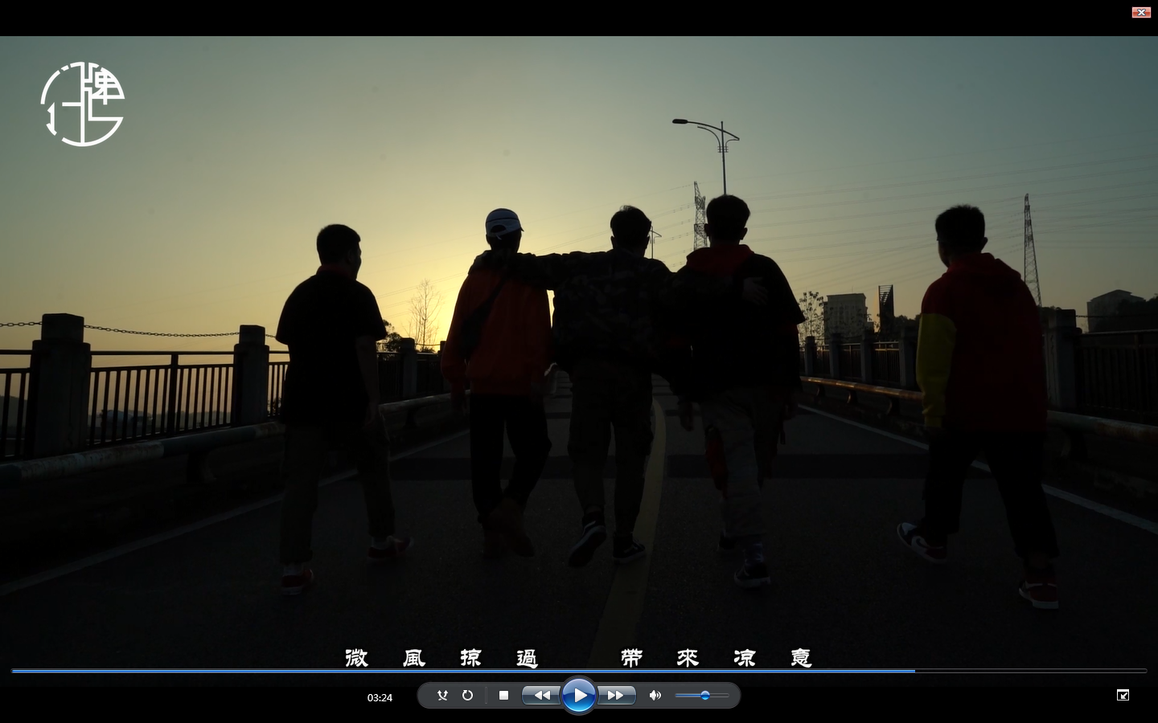Viewport: 1158px width, 723px height.
Task: Click the subtitle text on the video
Action: pos(577,658)
